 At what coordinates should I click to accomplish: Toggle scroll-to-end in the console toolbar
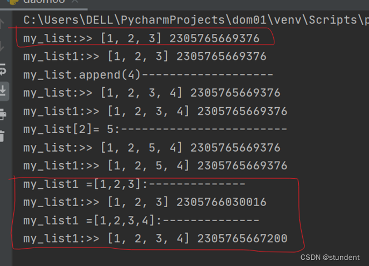(x=3, y=91)
